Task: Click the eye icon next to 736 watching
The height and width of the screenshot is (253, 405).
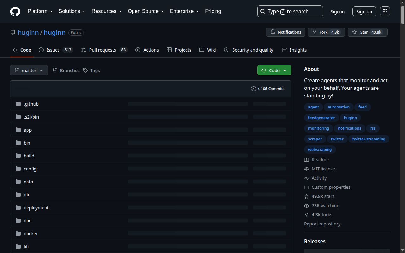Action: tap(307, 206)
